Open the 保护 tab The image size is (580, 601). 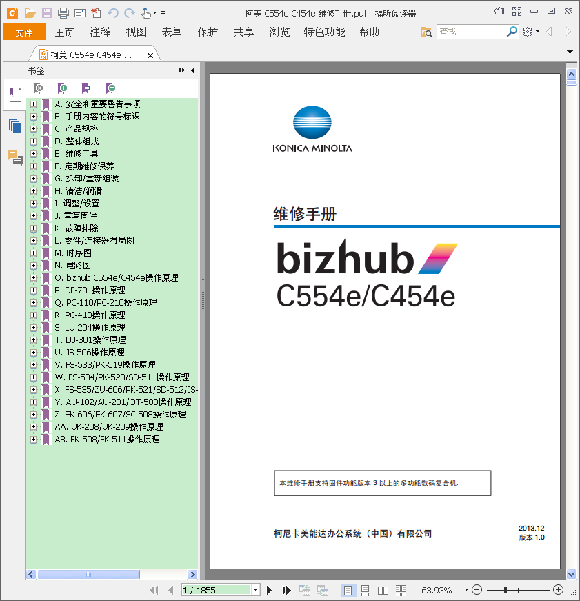pyautogui.click(x=208, y=32)
